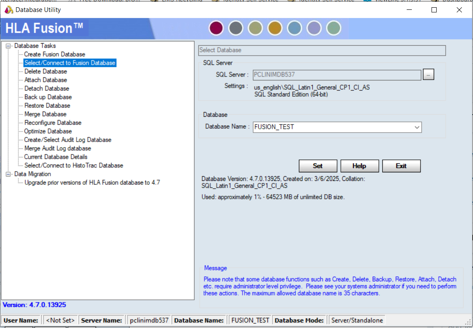
Task: Click the pclinimdb537 server name status entry
Action: pos(149,320)
